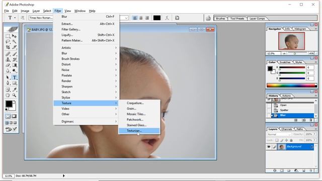Image resolution: width=322 pixels, height=181 pixels.
Task: Select the Gradient tool
Action: [x=14, y=65]
